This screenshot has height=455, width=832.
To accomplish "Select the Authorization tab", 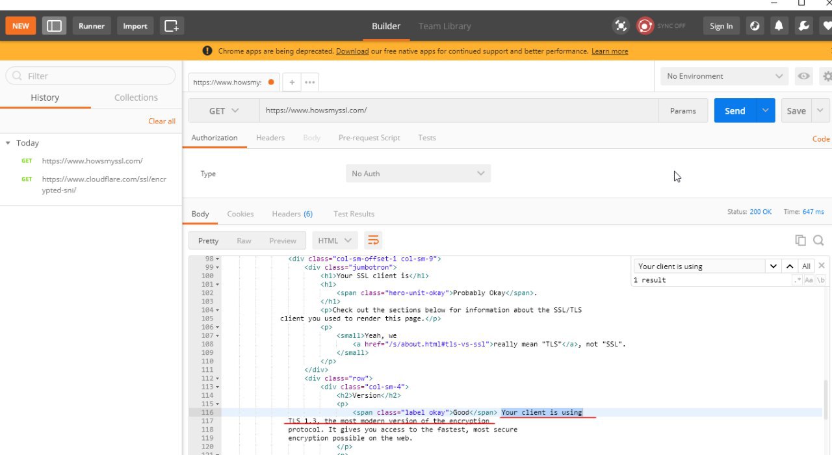I will pos(214,138).
